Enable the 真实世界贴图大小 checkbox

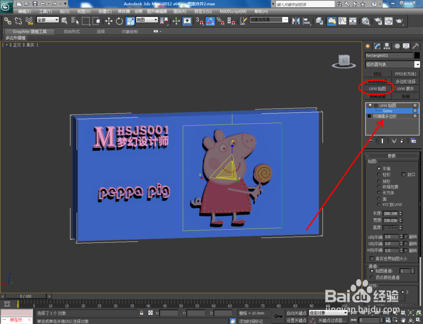click(372, 259)
